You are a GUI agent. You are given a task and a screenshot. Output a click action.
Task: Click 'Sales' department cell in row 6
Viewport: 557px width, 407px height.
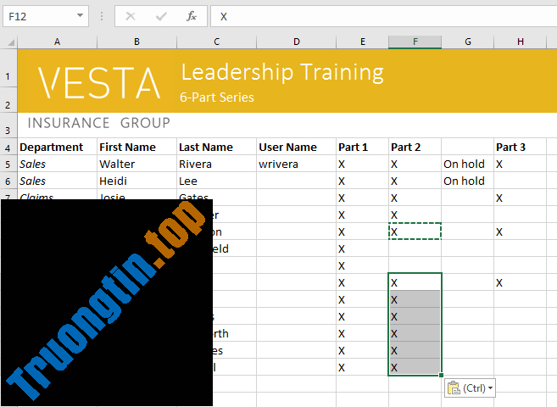[57, 181]
